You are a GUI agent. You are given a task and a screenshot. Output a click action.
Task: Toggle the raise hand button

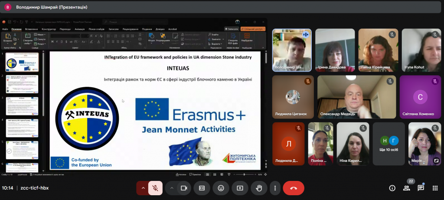click(259, 188)
